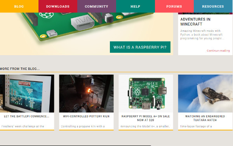Select the WiFi-Controlled Pottery Kiln headline
The height and width of the screenshot is (146, 233).
86,116
